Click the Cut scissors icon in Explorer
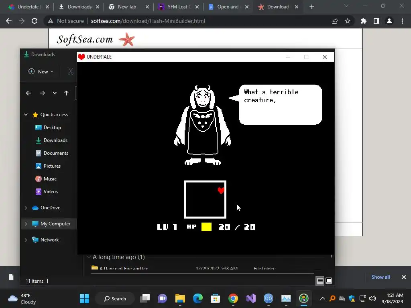The height and width of the screenshot is (308, 411). click(x=70, y=71)
